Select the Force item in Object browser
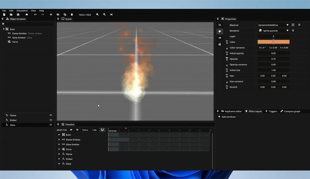 click(x=15, y=42)
